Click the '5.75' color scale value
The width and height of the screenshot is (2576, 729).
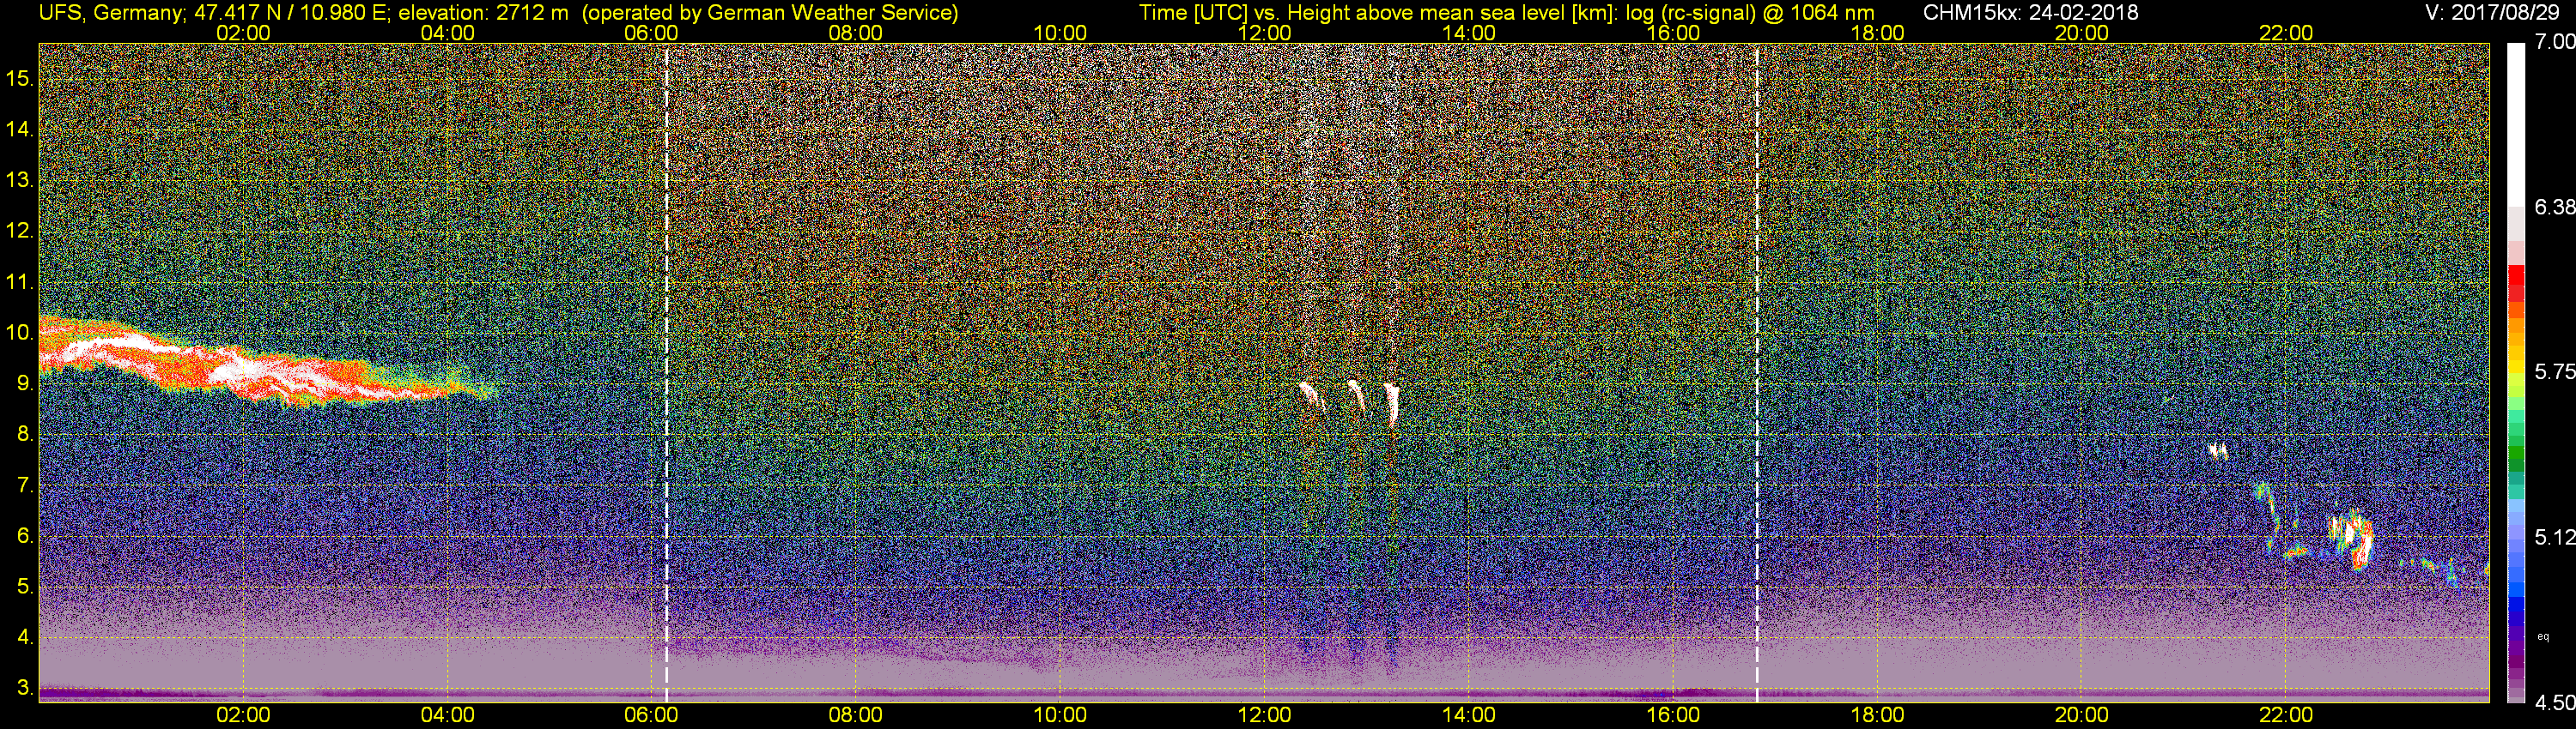(2555, 371)
